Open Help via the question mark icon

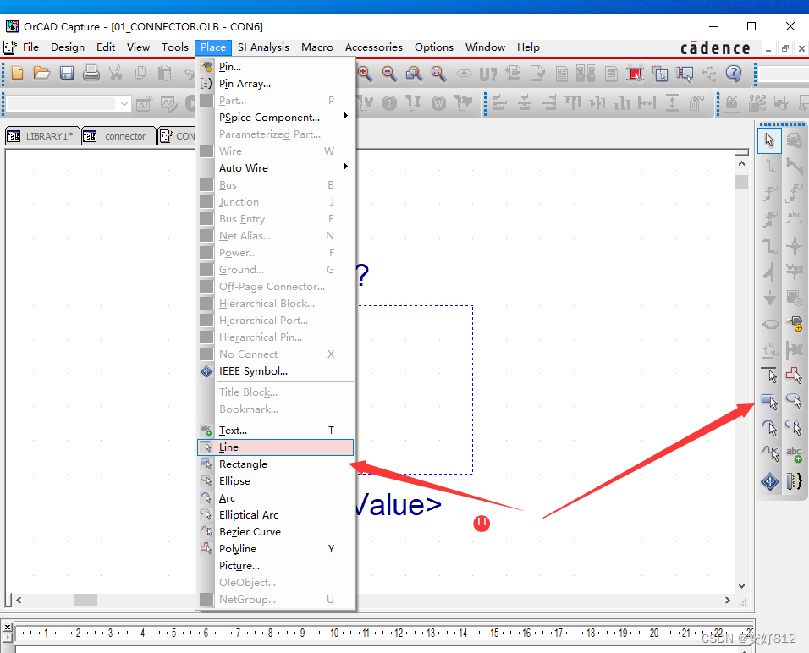(734, 74)
